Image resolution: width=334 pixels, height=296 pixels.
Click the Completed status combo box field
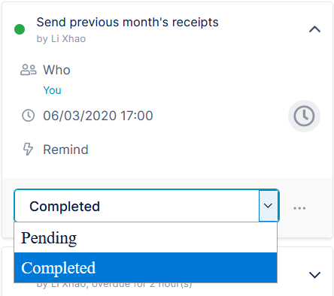coord(147,206)
